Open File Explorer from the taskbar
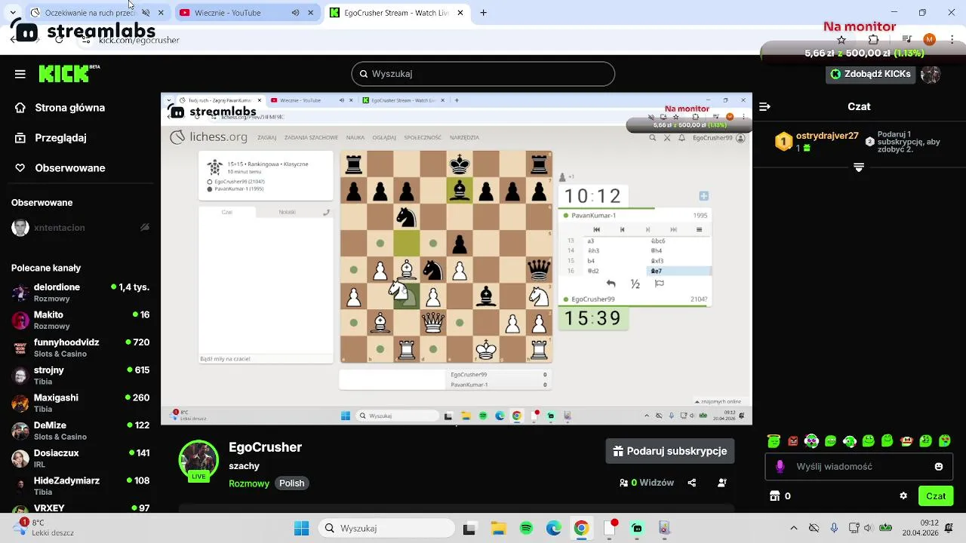966x543 pixels. point(498,529)
